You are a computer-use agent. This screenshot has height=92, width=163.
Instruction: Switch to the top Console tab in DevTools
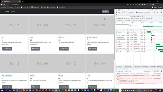click(130, 10)
